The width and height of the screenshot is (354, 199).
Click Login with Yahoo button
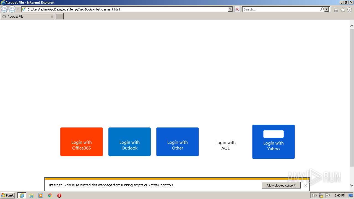click(274, 142)
